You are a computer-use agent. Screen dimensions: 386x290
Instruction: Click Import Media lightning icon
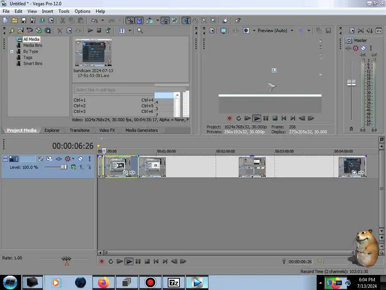12,31
